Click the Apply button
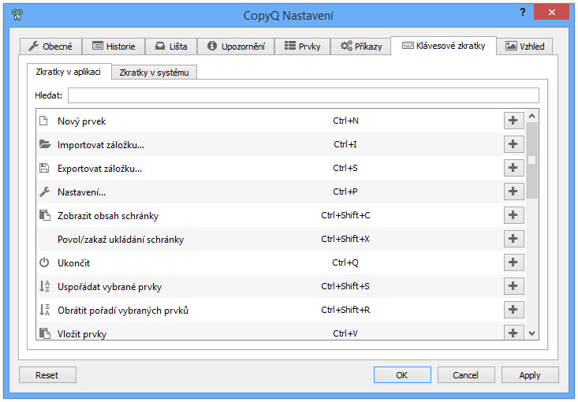The height and width of the screenshot is (402, 578). 530,375
